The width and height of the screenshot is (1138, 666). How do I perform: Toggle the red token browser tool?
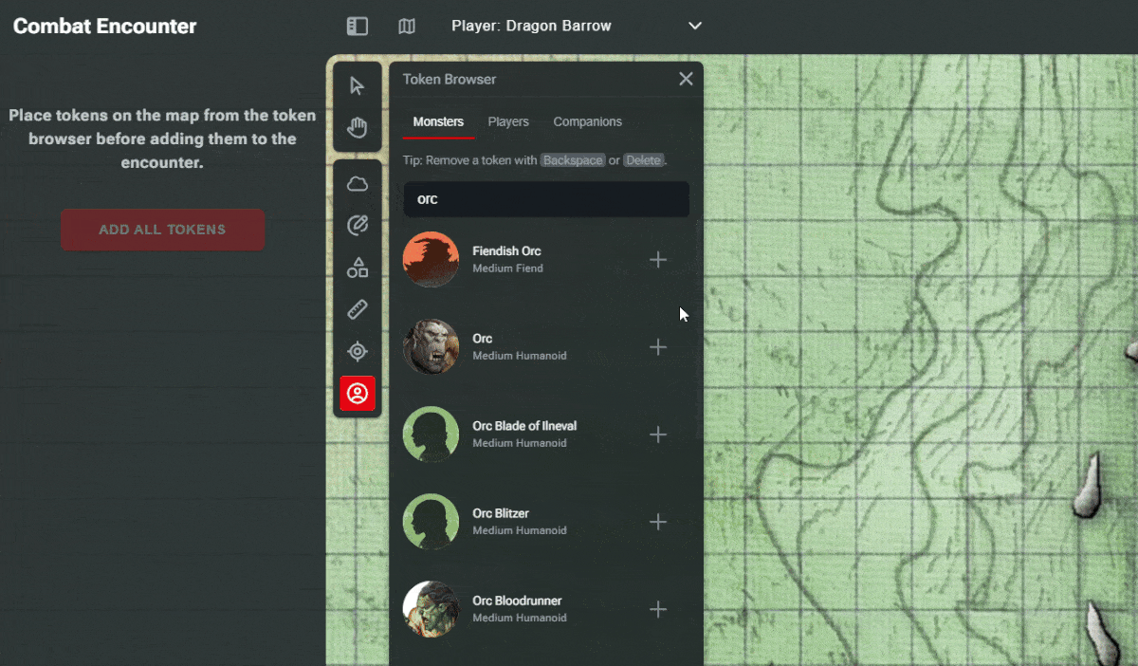click(358, 393)
